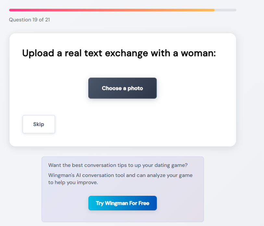Hit the white Skip button
Image resolution: width=264 pixels, height=226 pixels.
point(39,124)
